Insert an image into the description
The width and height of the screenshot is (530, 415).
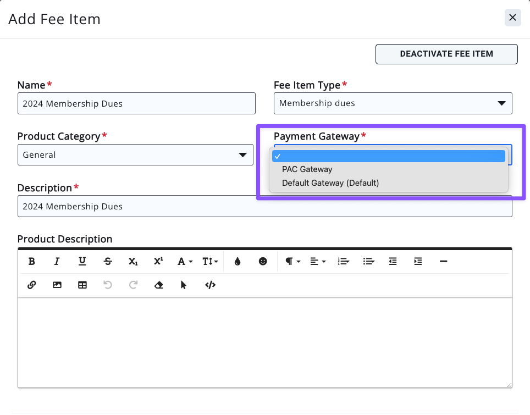click(x=57, y=285)
